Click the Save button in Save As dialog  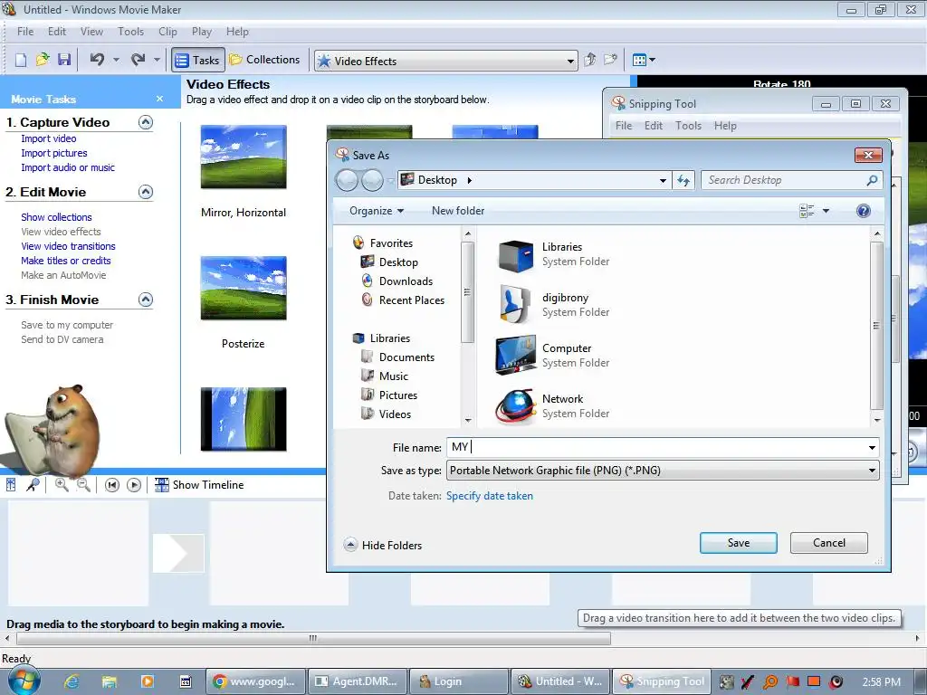click(x=739, y=543)
